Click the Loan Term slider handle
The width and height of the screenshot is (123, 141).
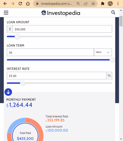112,60
